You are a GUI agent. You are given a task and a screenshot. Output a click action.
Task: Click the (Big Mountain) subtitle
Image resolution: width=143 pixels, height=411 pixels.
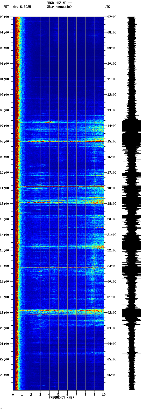pos(59,7)
